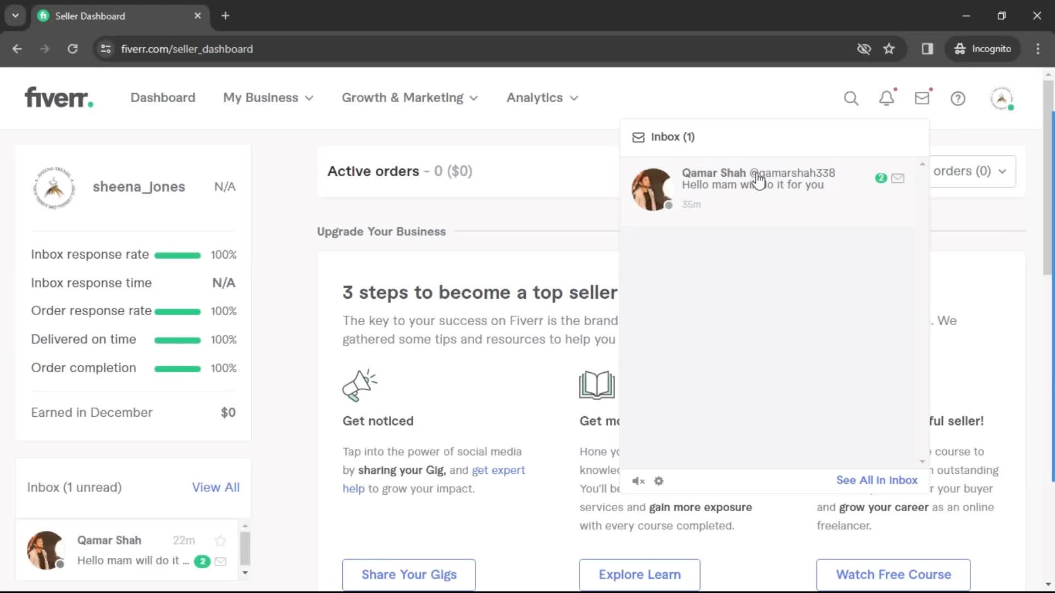
Task: Click the green unread count badge in popup
Action: point(881,178)
